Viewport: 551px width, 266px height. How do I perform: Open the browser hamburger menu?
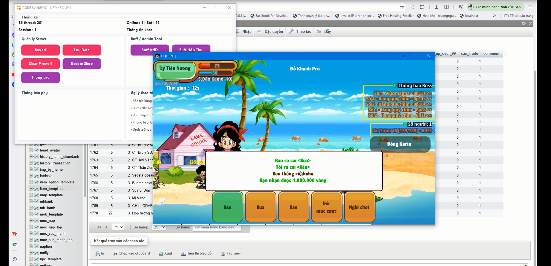pyautogui.click(x=531, y=7)
